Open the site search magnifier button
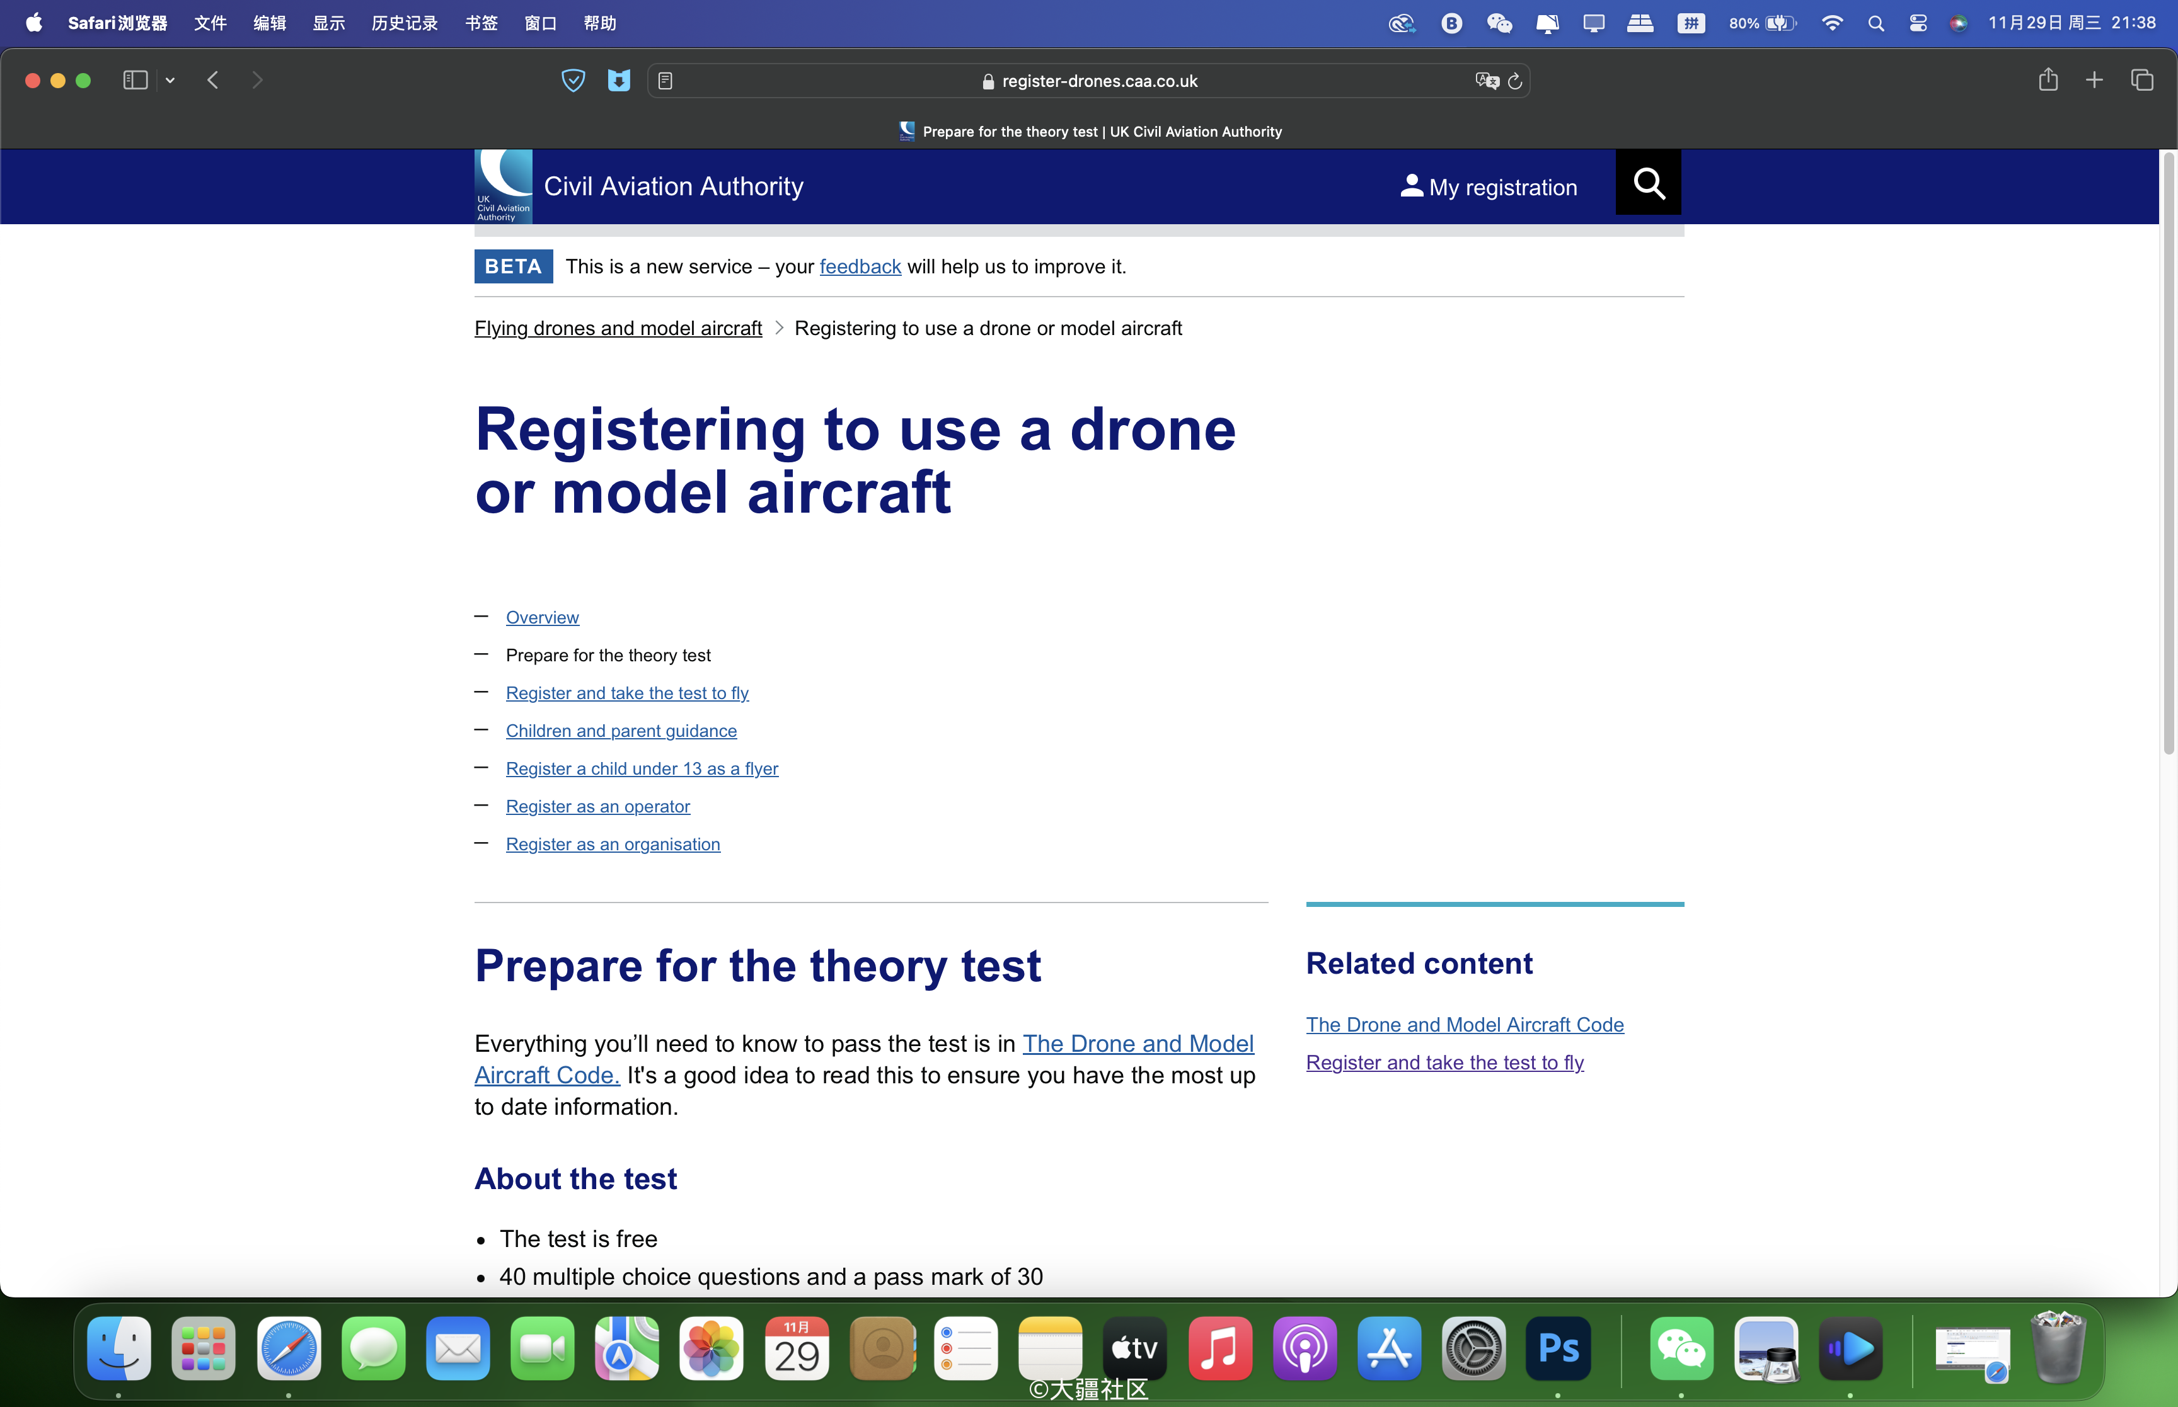This screenshot has height=1407, width=2178. pos(1648,183)
